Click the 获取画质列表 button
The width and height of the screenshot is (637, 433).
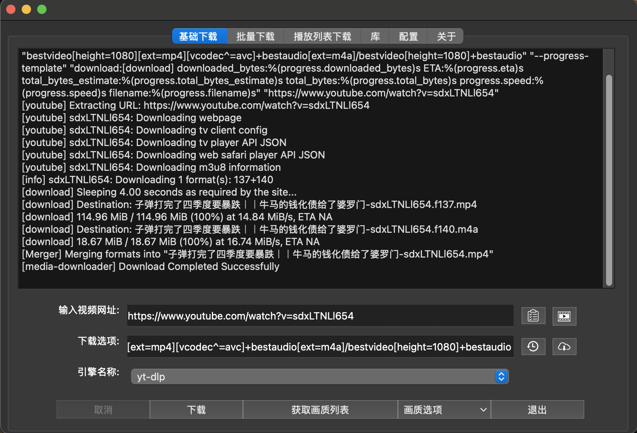(320, 410)
